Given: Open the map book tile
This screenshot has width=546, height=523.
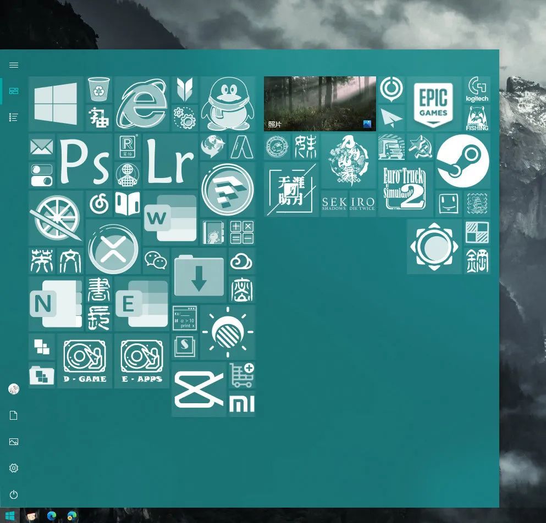Looking at the screenshot, I should (x=128, y=204).
